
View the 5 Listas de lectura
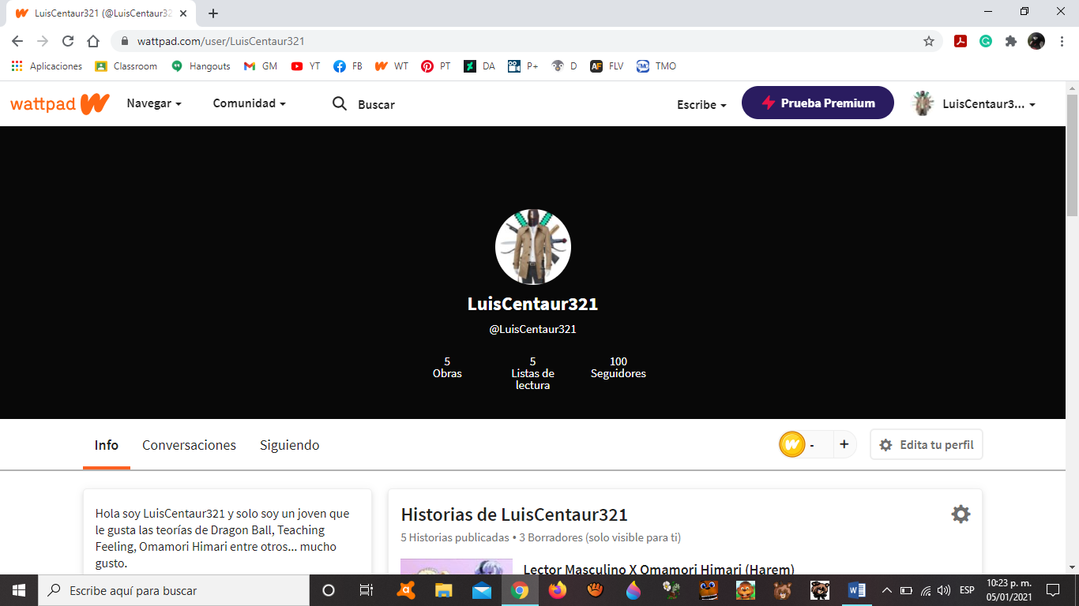click(532, 373)
